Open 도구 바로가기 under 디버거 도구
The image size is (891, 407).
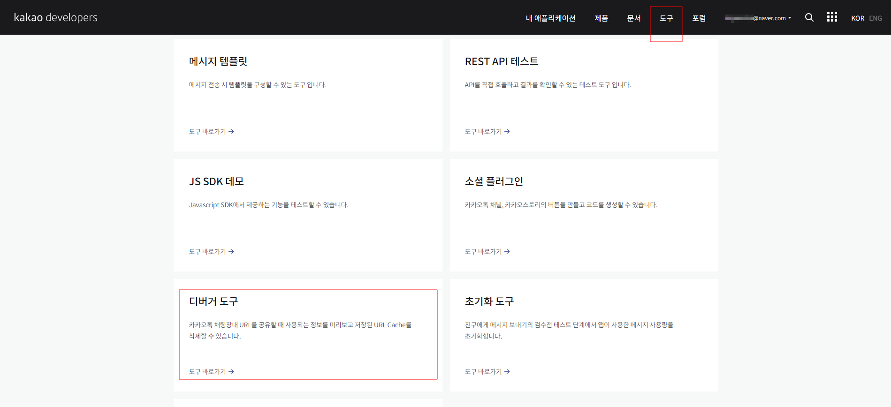(x=211, y=372)
